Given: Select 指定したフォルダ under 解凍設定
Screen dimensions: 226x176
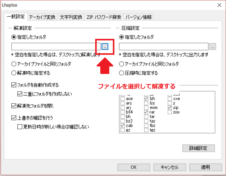Looking at the screenshot, I should [29, 37].
